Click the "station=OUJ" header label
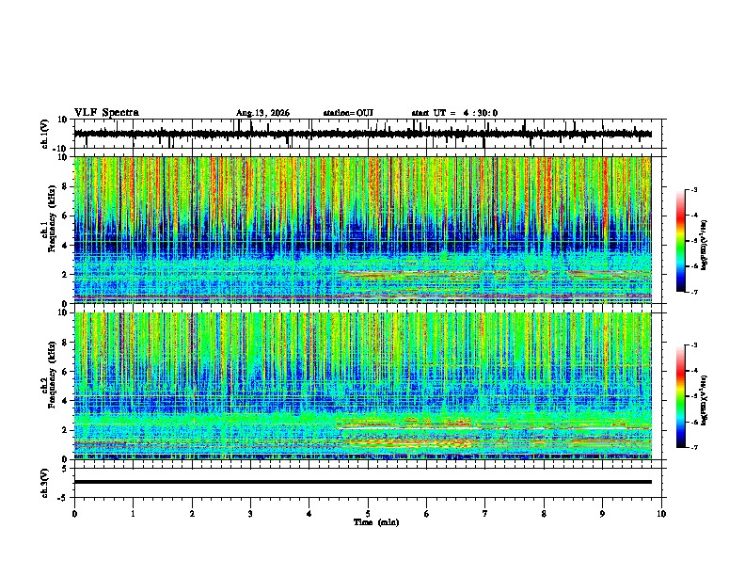Image resolution: width=745 pixels, height=576 pixels. click(348, 113)
